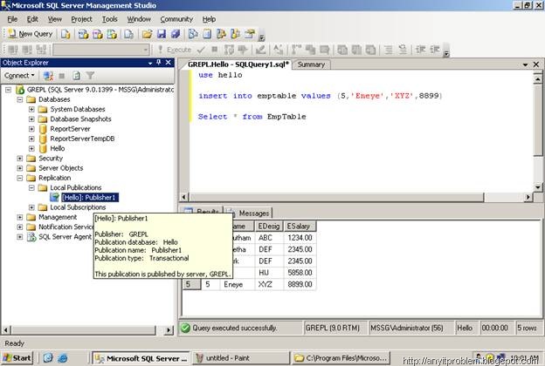This screenshot has height=366, width=545.
Task: Open the Project menu
Action: tap(81, 19)
